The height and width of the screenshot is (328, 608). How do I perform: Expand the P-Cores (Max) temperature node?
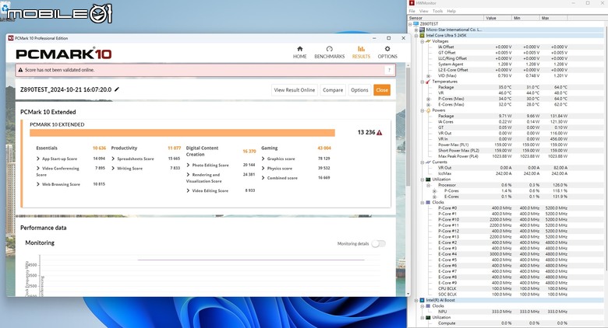click(x=429, y=99)
